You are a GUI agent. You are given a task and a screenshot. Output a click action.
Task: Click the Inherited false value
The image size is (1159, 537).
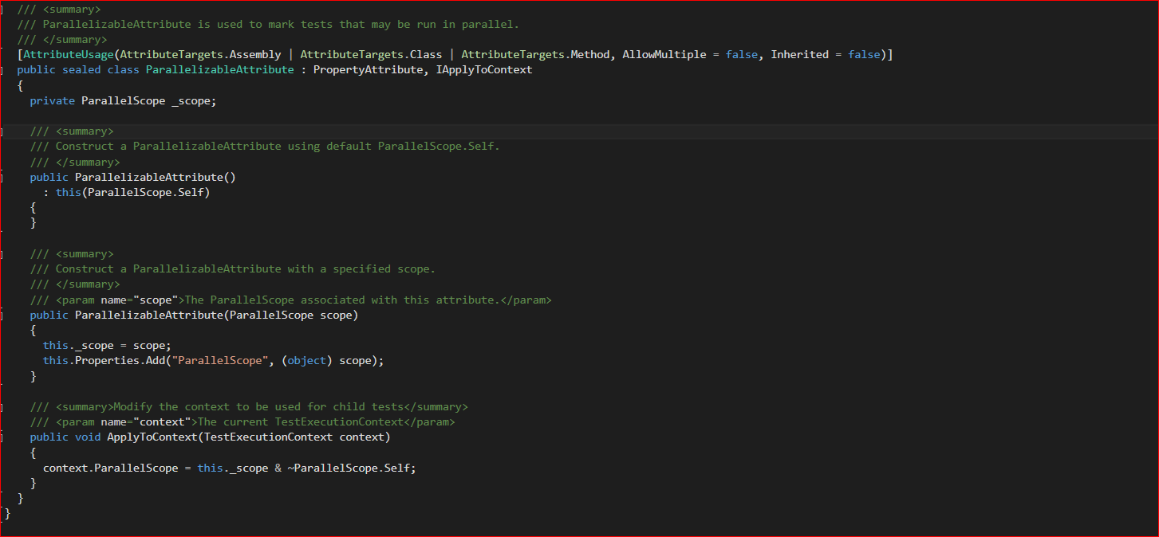(863, 54)
